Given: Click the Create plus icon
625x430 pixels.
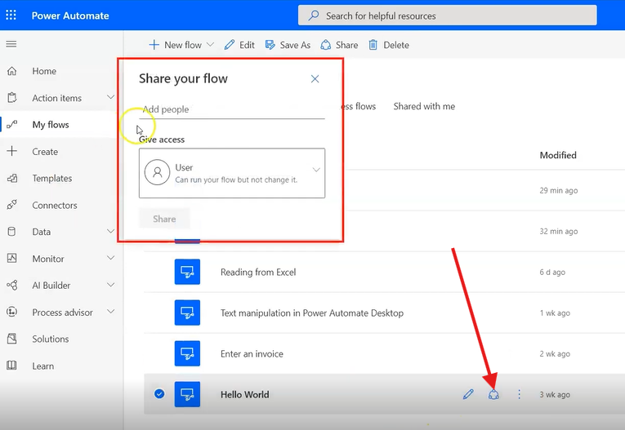Looking at the screenshot, I should (12, 151).
